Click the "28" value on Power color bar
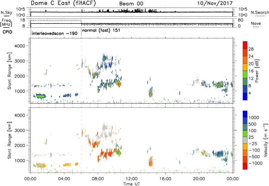The image size is (269, 186). pos(251,49)
